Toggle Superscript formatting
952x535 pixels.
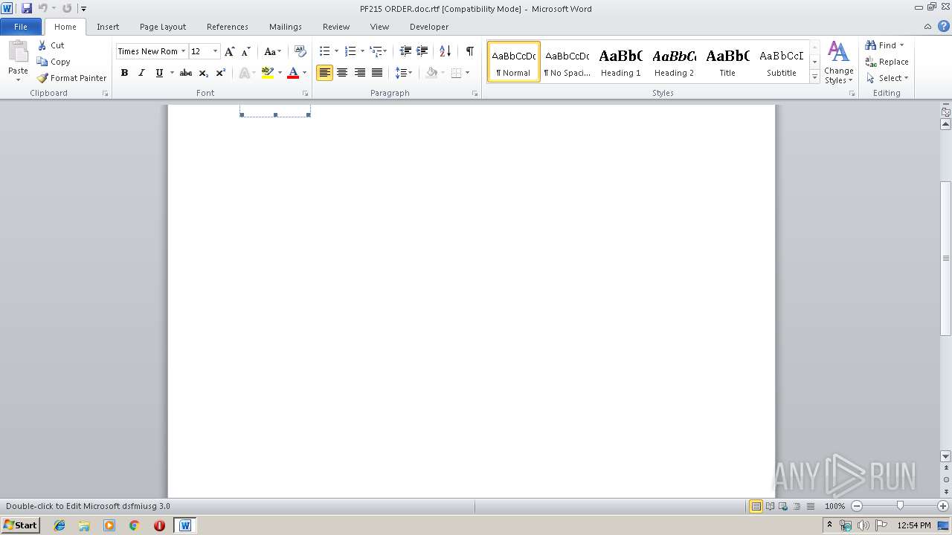tap(220, 73)
